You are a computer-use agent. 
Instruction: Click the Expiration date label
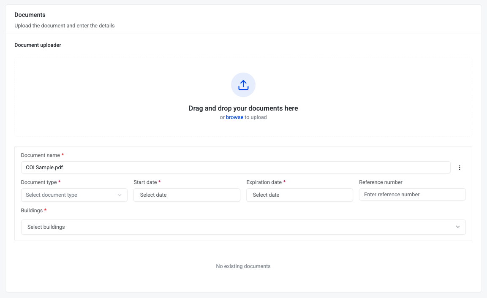pyautogui.click(x=264, y=182)
